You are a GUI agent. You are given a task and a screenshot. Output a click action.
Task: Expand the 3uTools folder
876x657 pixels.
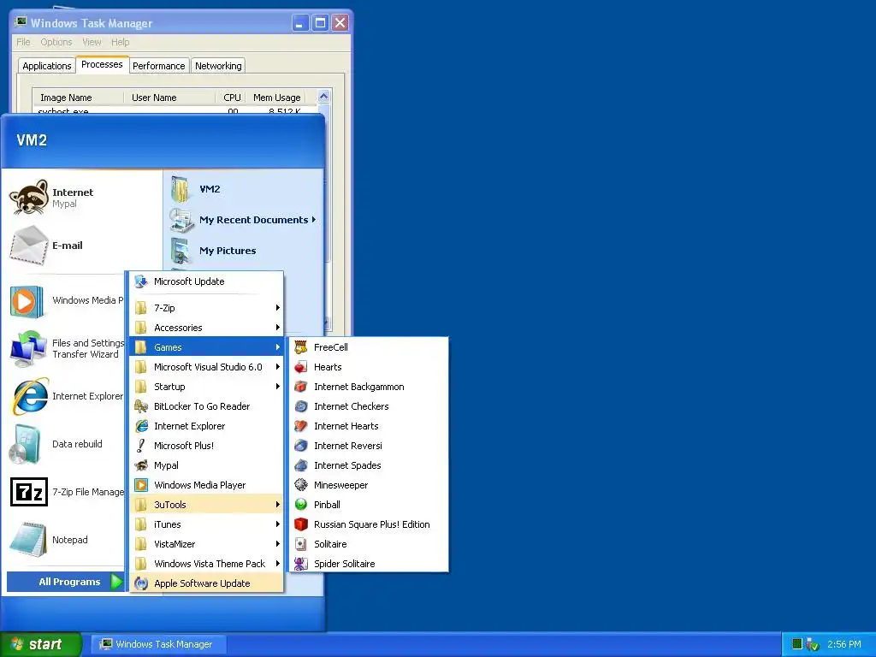point(207,505)
